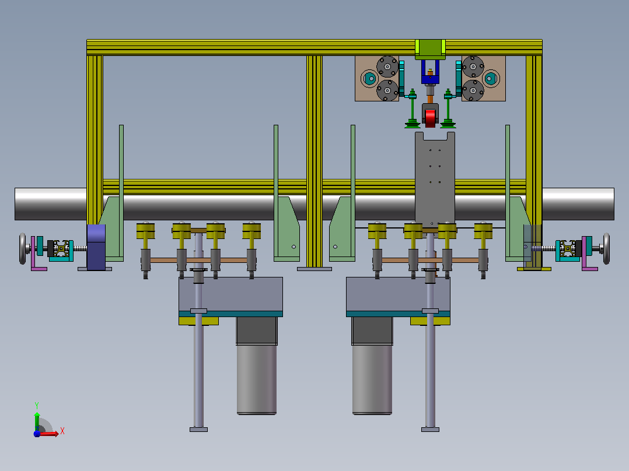Select the left end of the steel shaft
Screen dimensions: 629x471
51,204
